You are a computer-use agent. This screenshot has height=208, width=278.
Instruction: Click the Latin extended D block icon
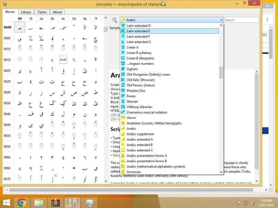click(123, 26)
